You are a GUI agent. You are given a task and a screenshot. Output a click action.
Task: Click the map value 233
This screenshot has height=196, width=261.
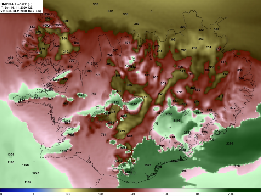pyautogui.click(x=122, y=131)
